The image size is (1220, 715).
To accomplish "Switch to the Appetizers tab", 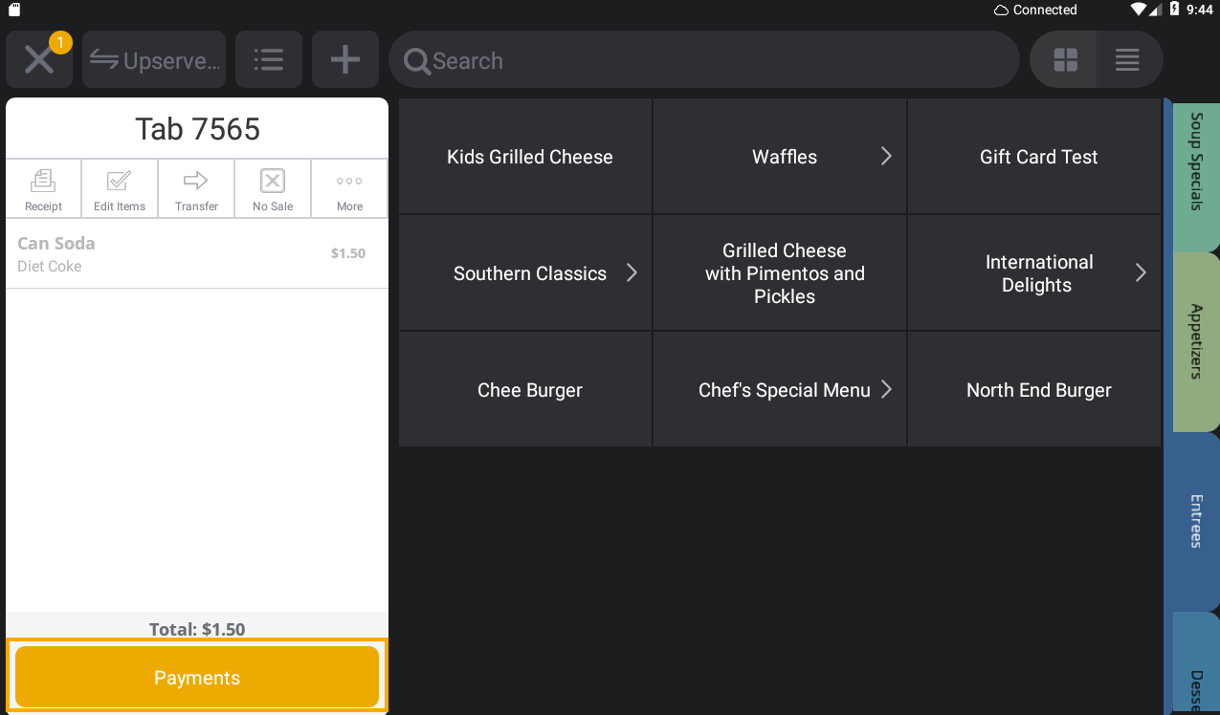I will [1195, 341].
